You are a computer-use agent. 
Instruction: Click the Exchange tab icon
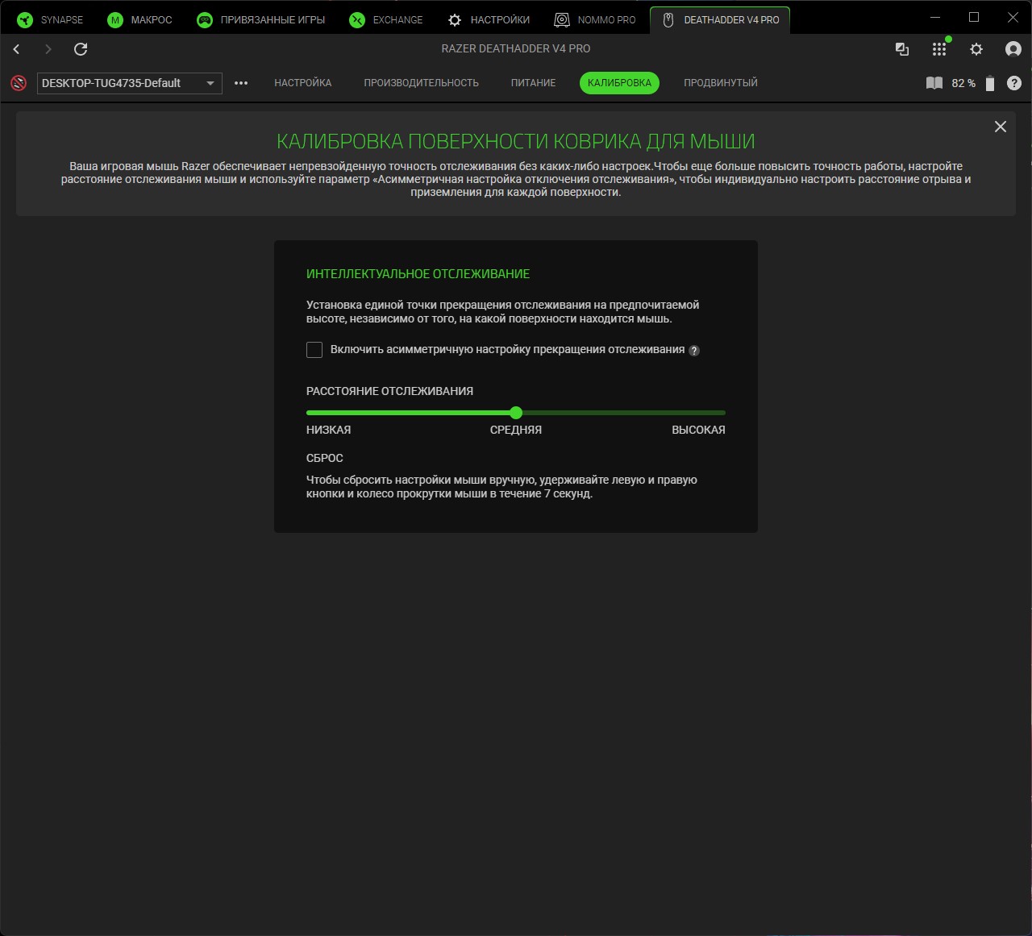click(357, 20)
